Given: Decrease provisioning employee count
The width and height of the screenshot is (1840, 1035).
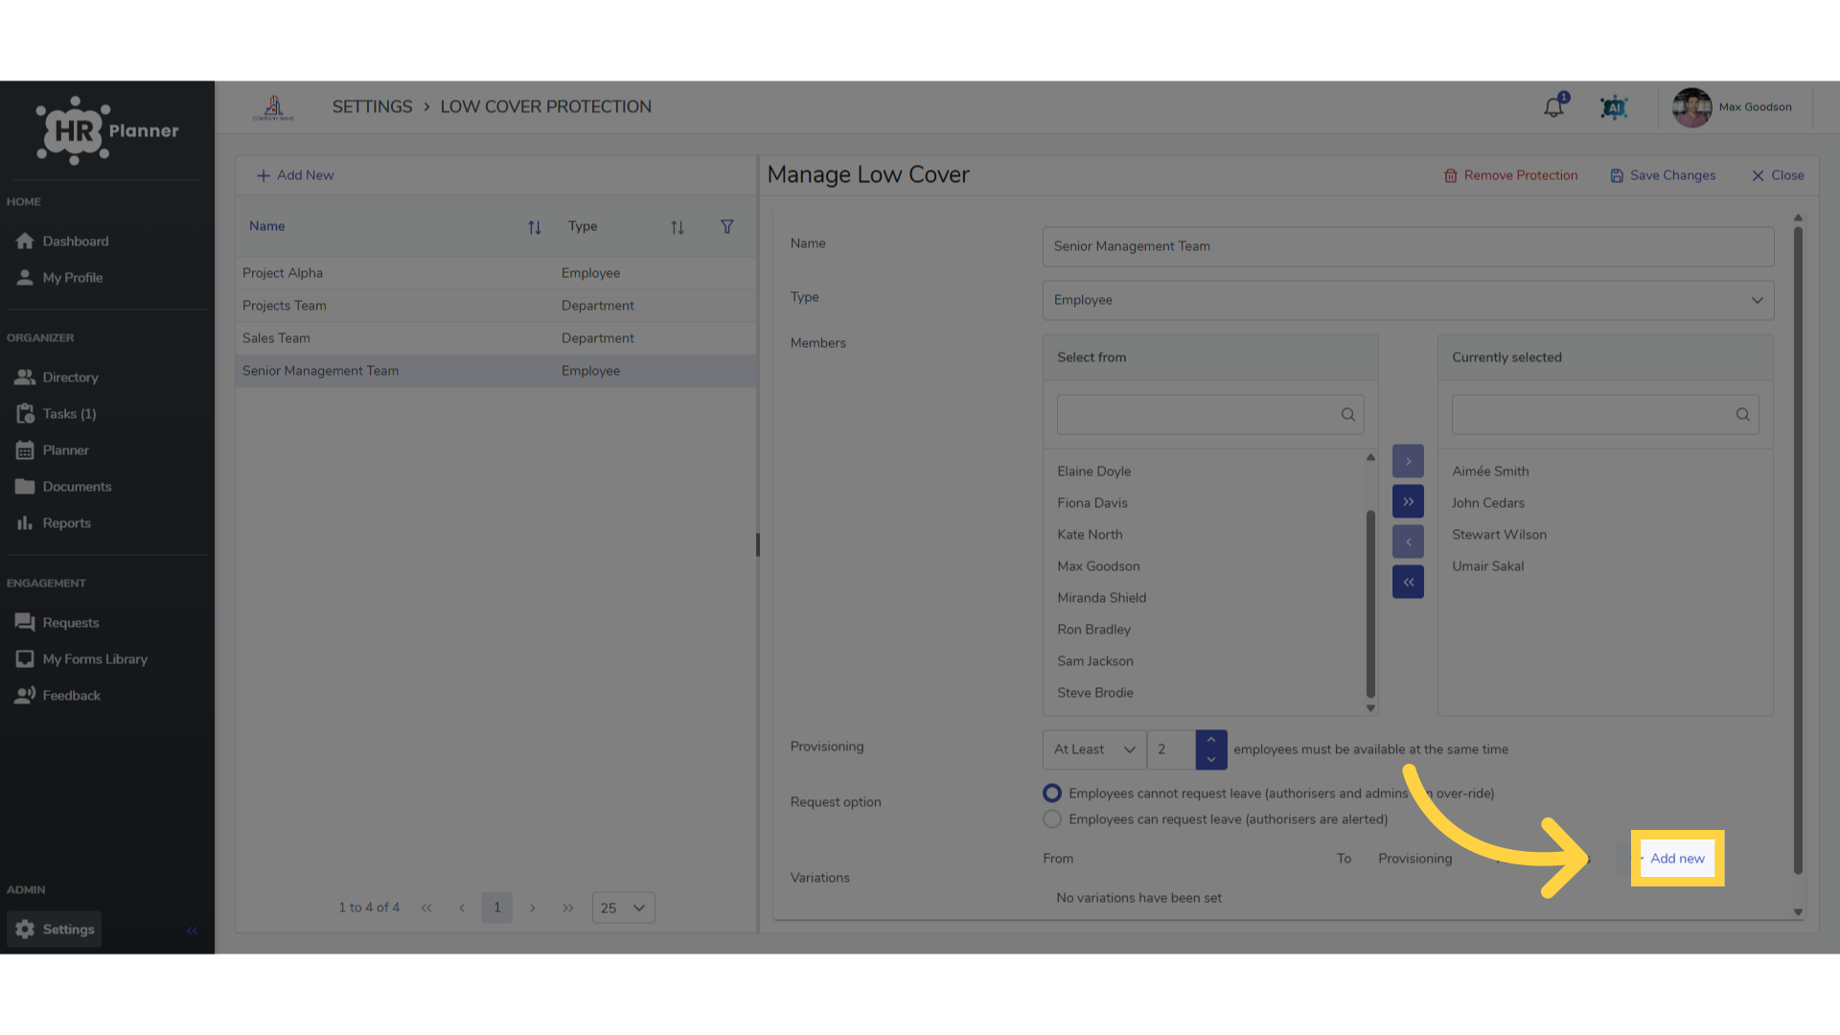Looking at the screenshot, I should [1211, 759].
